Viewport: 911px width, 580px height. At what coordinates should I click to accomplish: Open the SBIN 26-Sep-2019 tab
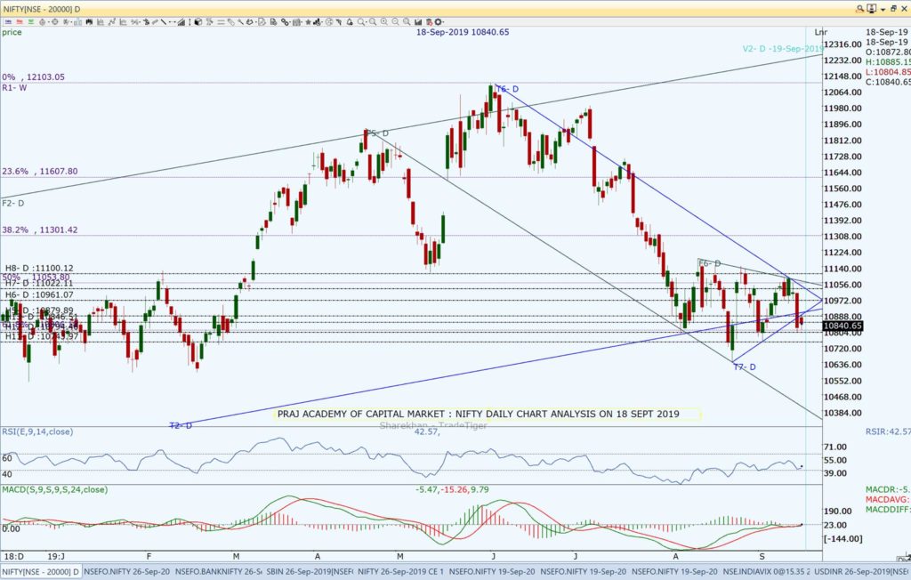[310, 572]
